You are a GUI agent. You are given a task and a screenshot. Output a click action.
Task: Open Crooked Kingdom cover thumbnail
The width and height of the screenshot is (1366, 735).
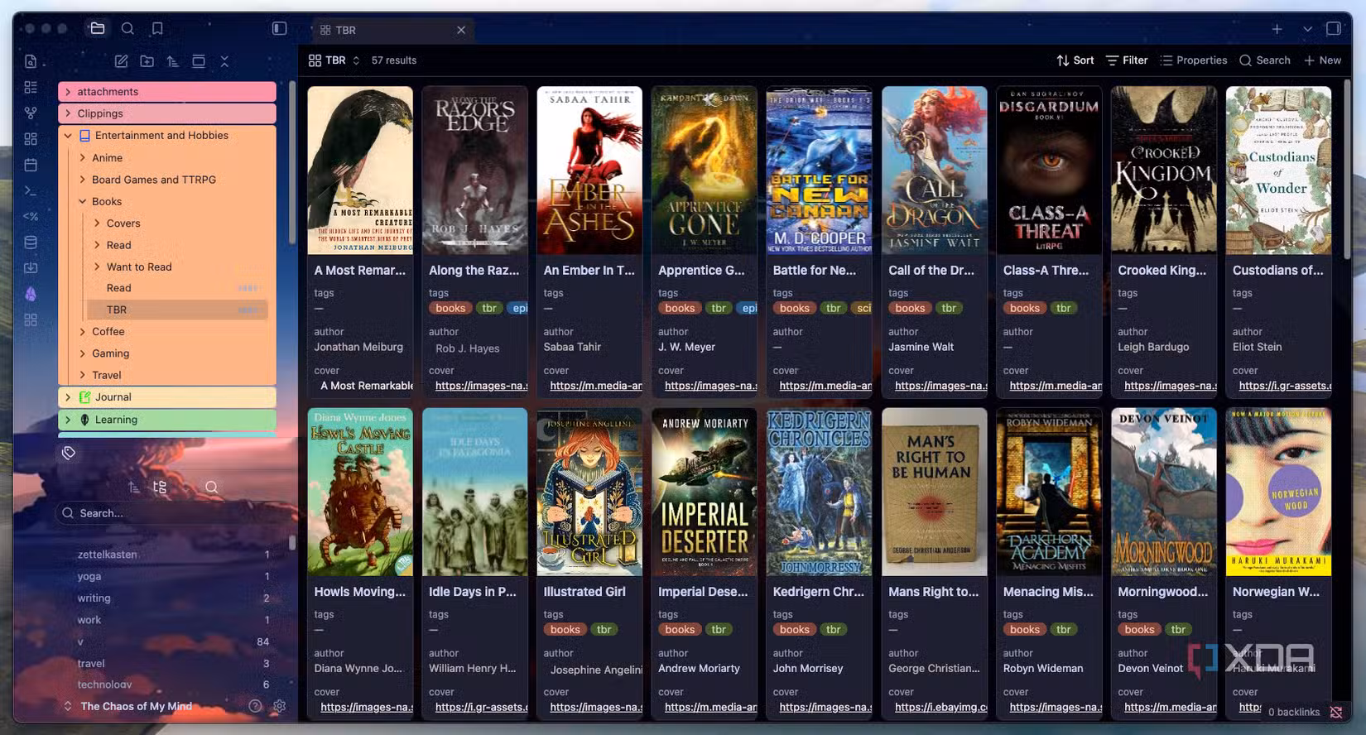(x=1164, y=171)
